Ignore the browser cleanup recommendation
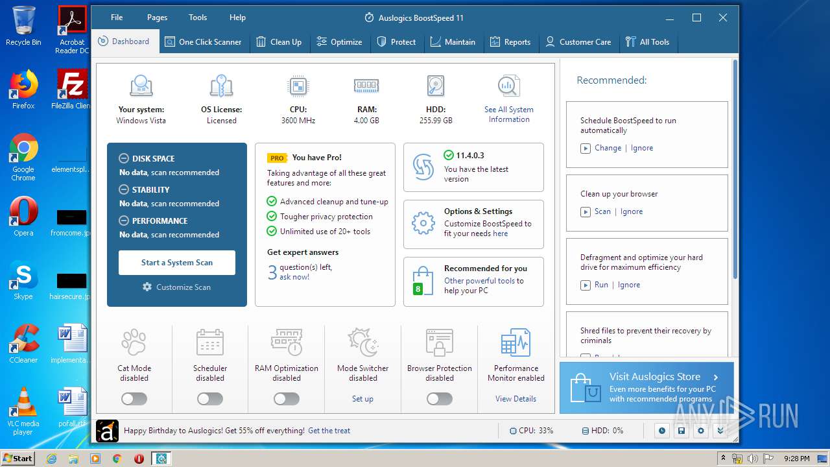 tap(632, 211)
